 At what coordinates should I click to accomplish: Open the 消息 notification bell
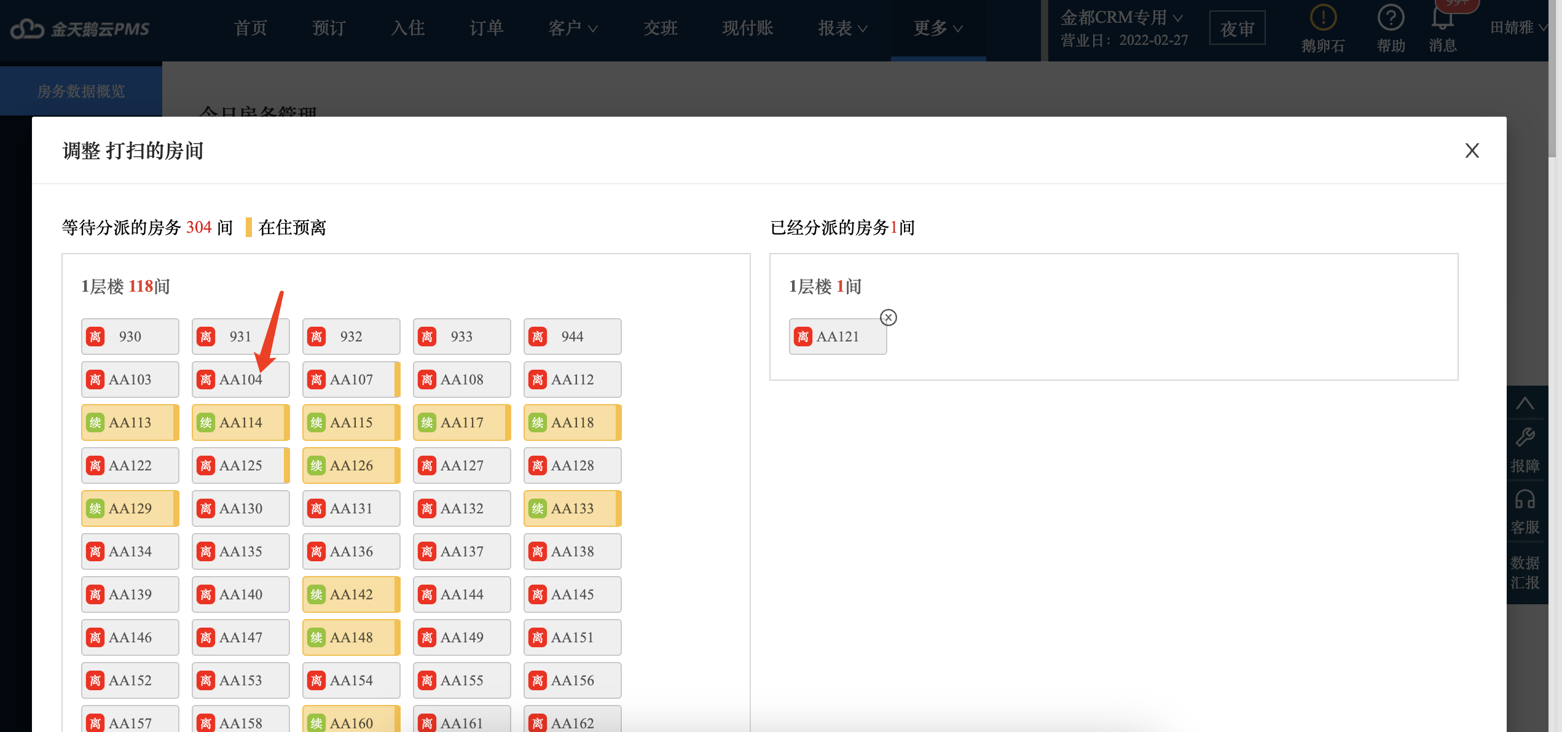click(1442, 18)
